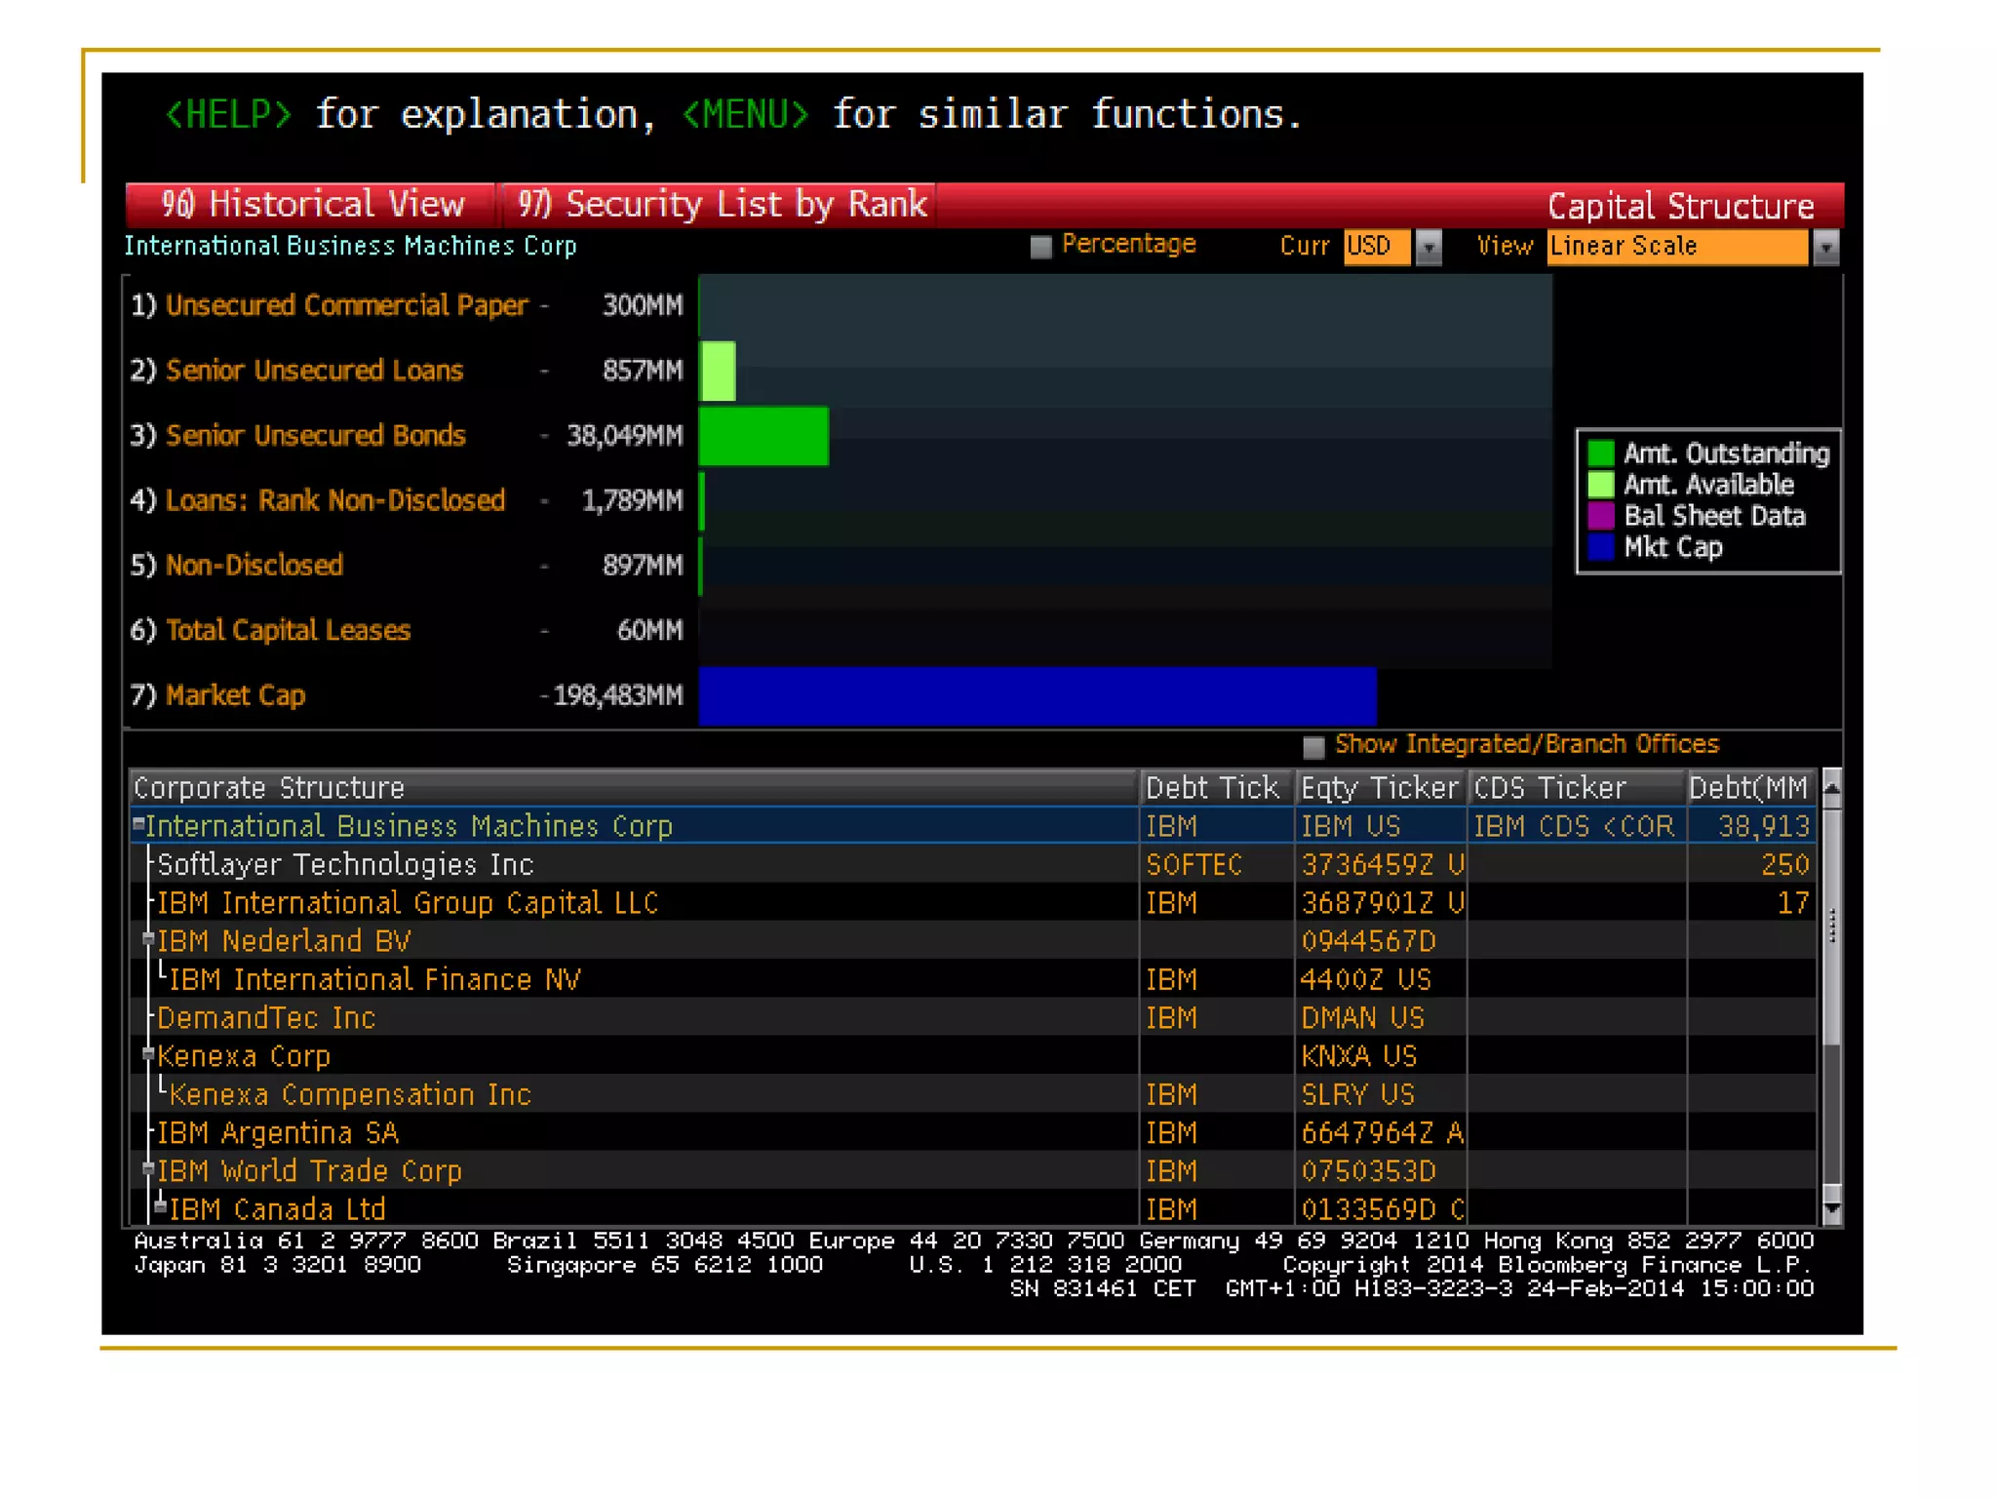Click the green Senior Unsecured Bonds bar
This screenshot has height=1498, width=1997.
(x=764, y=436)
